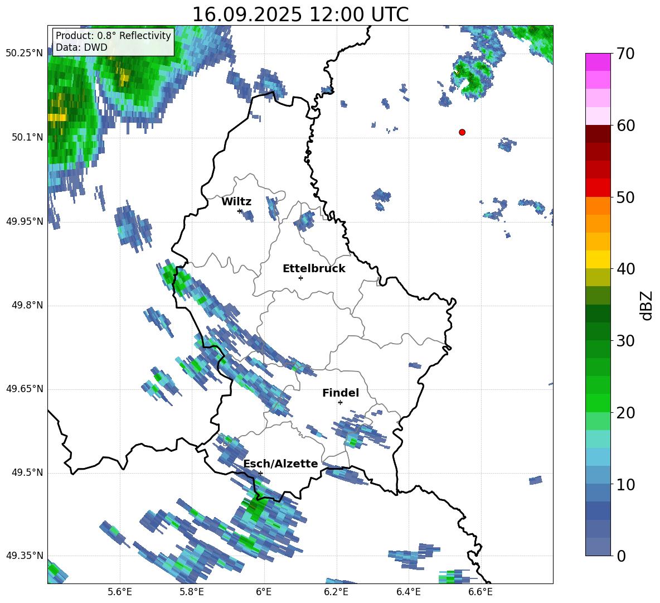Click the orange colorbar segment below 50
Viewport: 660px width, 603px height.
click(598, 206)
